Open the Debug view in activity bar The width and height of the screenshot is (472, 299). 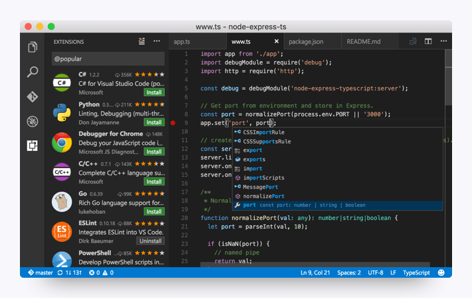33,121
